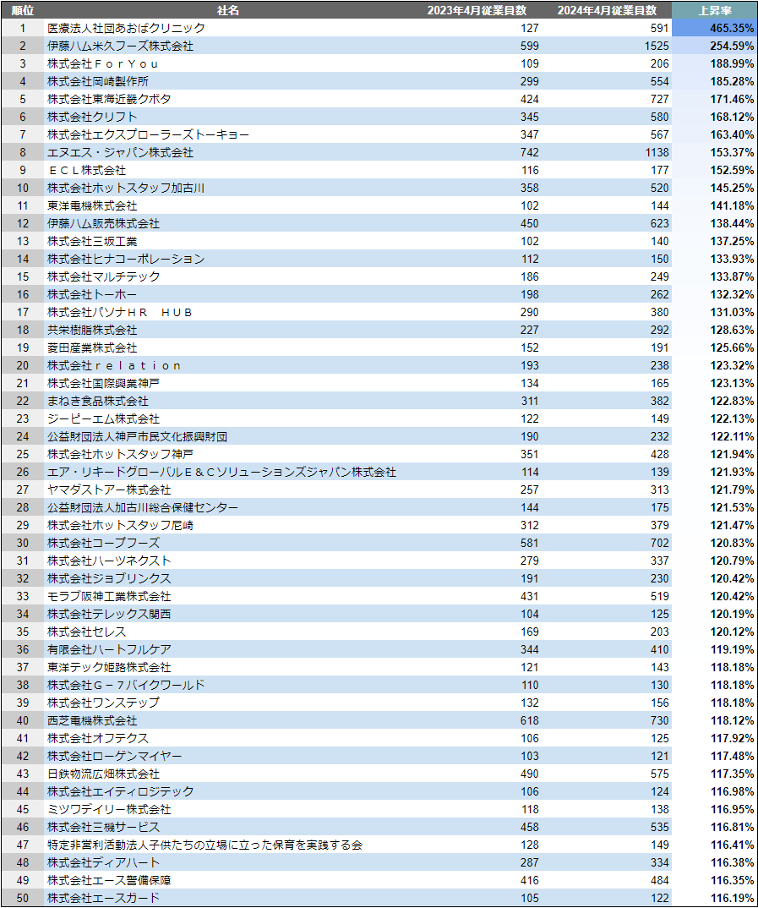
Task: Select 株式会社エイティロジテック
Action: pos(120,791)
